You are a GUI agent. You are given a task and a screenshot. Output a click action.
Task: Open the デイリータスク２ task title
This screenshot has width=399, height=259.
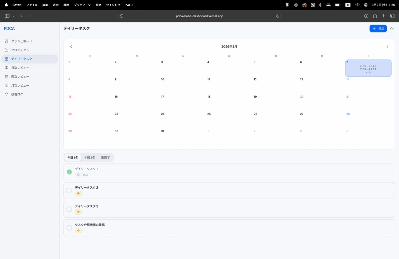click(86, 188)
